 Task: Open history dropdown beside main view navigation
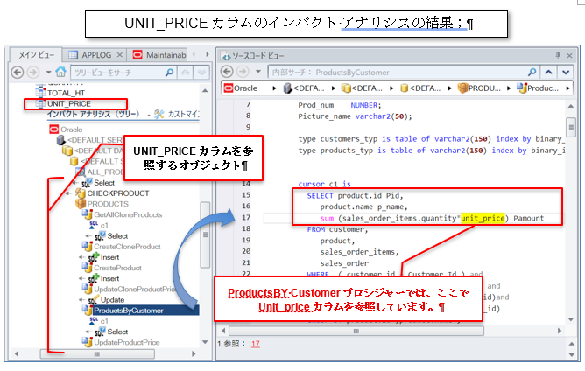click(x=46, y=72)
